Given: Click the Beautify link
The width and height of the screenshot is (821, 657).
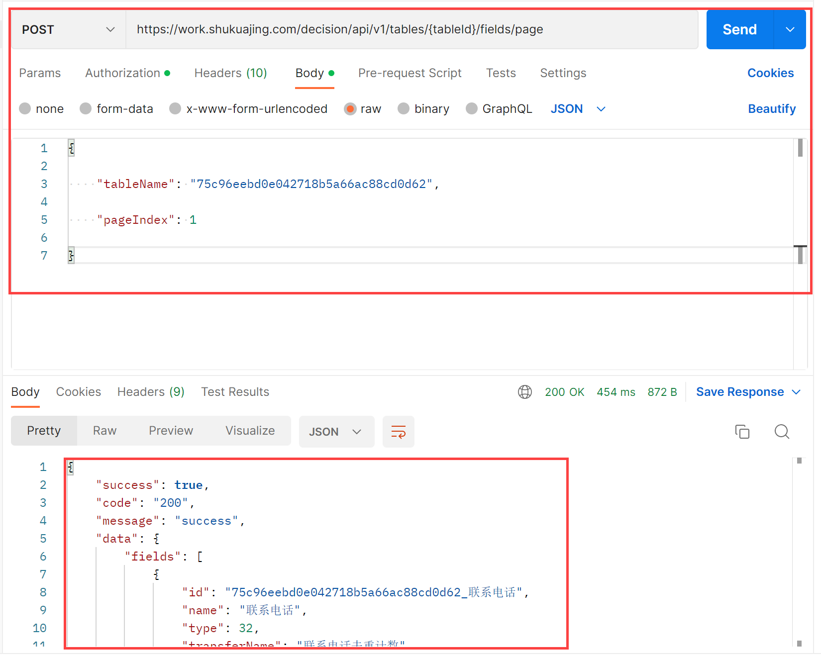Looking at the screenshot, I should tap(771, 109).
